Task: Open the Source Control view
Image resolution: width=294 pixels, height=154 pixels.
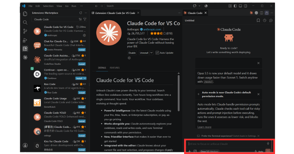Action: point(25,31)
